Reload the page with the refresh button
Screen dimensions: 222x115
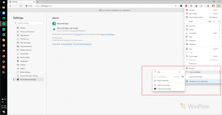[21, 6]
